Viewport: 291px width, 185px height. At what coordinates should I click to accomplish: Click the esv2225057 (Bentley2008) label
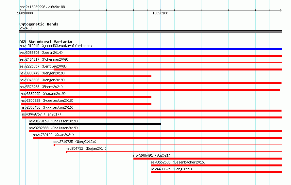pyautogui.click(x=43, y=66)
